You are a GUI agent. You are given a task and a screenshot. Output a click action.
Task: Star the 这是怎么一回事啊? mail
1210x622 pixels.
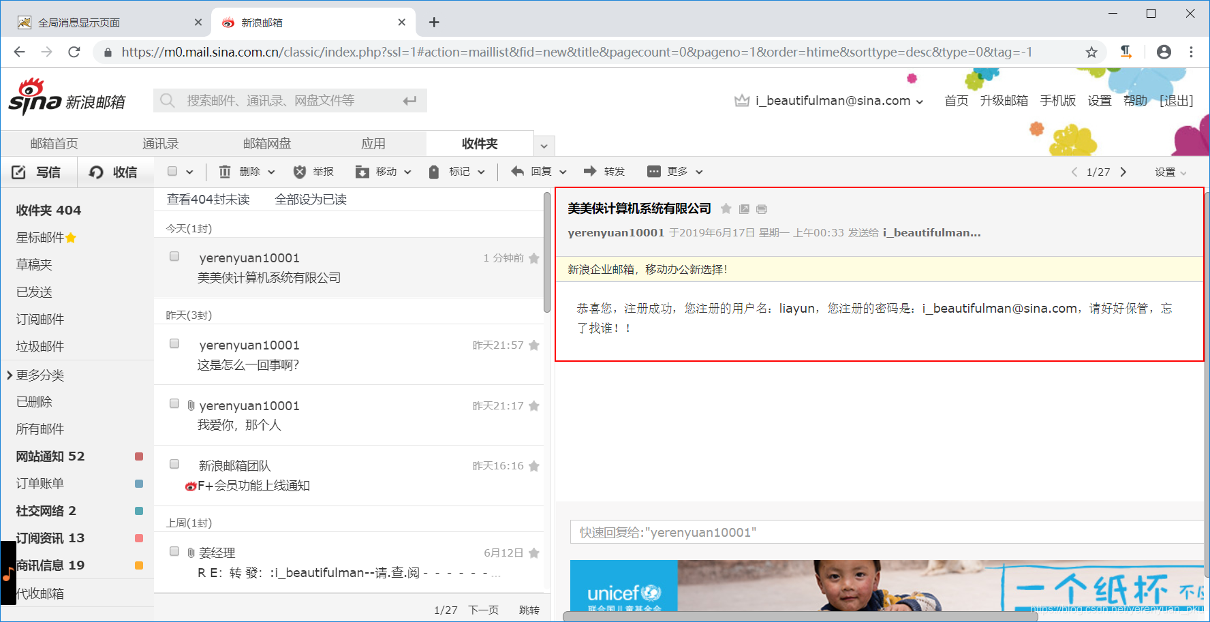point(534,345)
